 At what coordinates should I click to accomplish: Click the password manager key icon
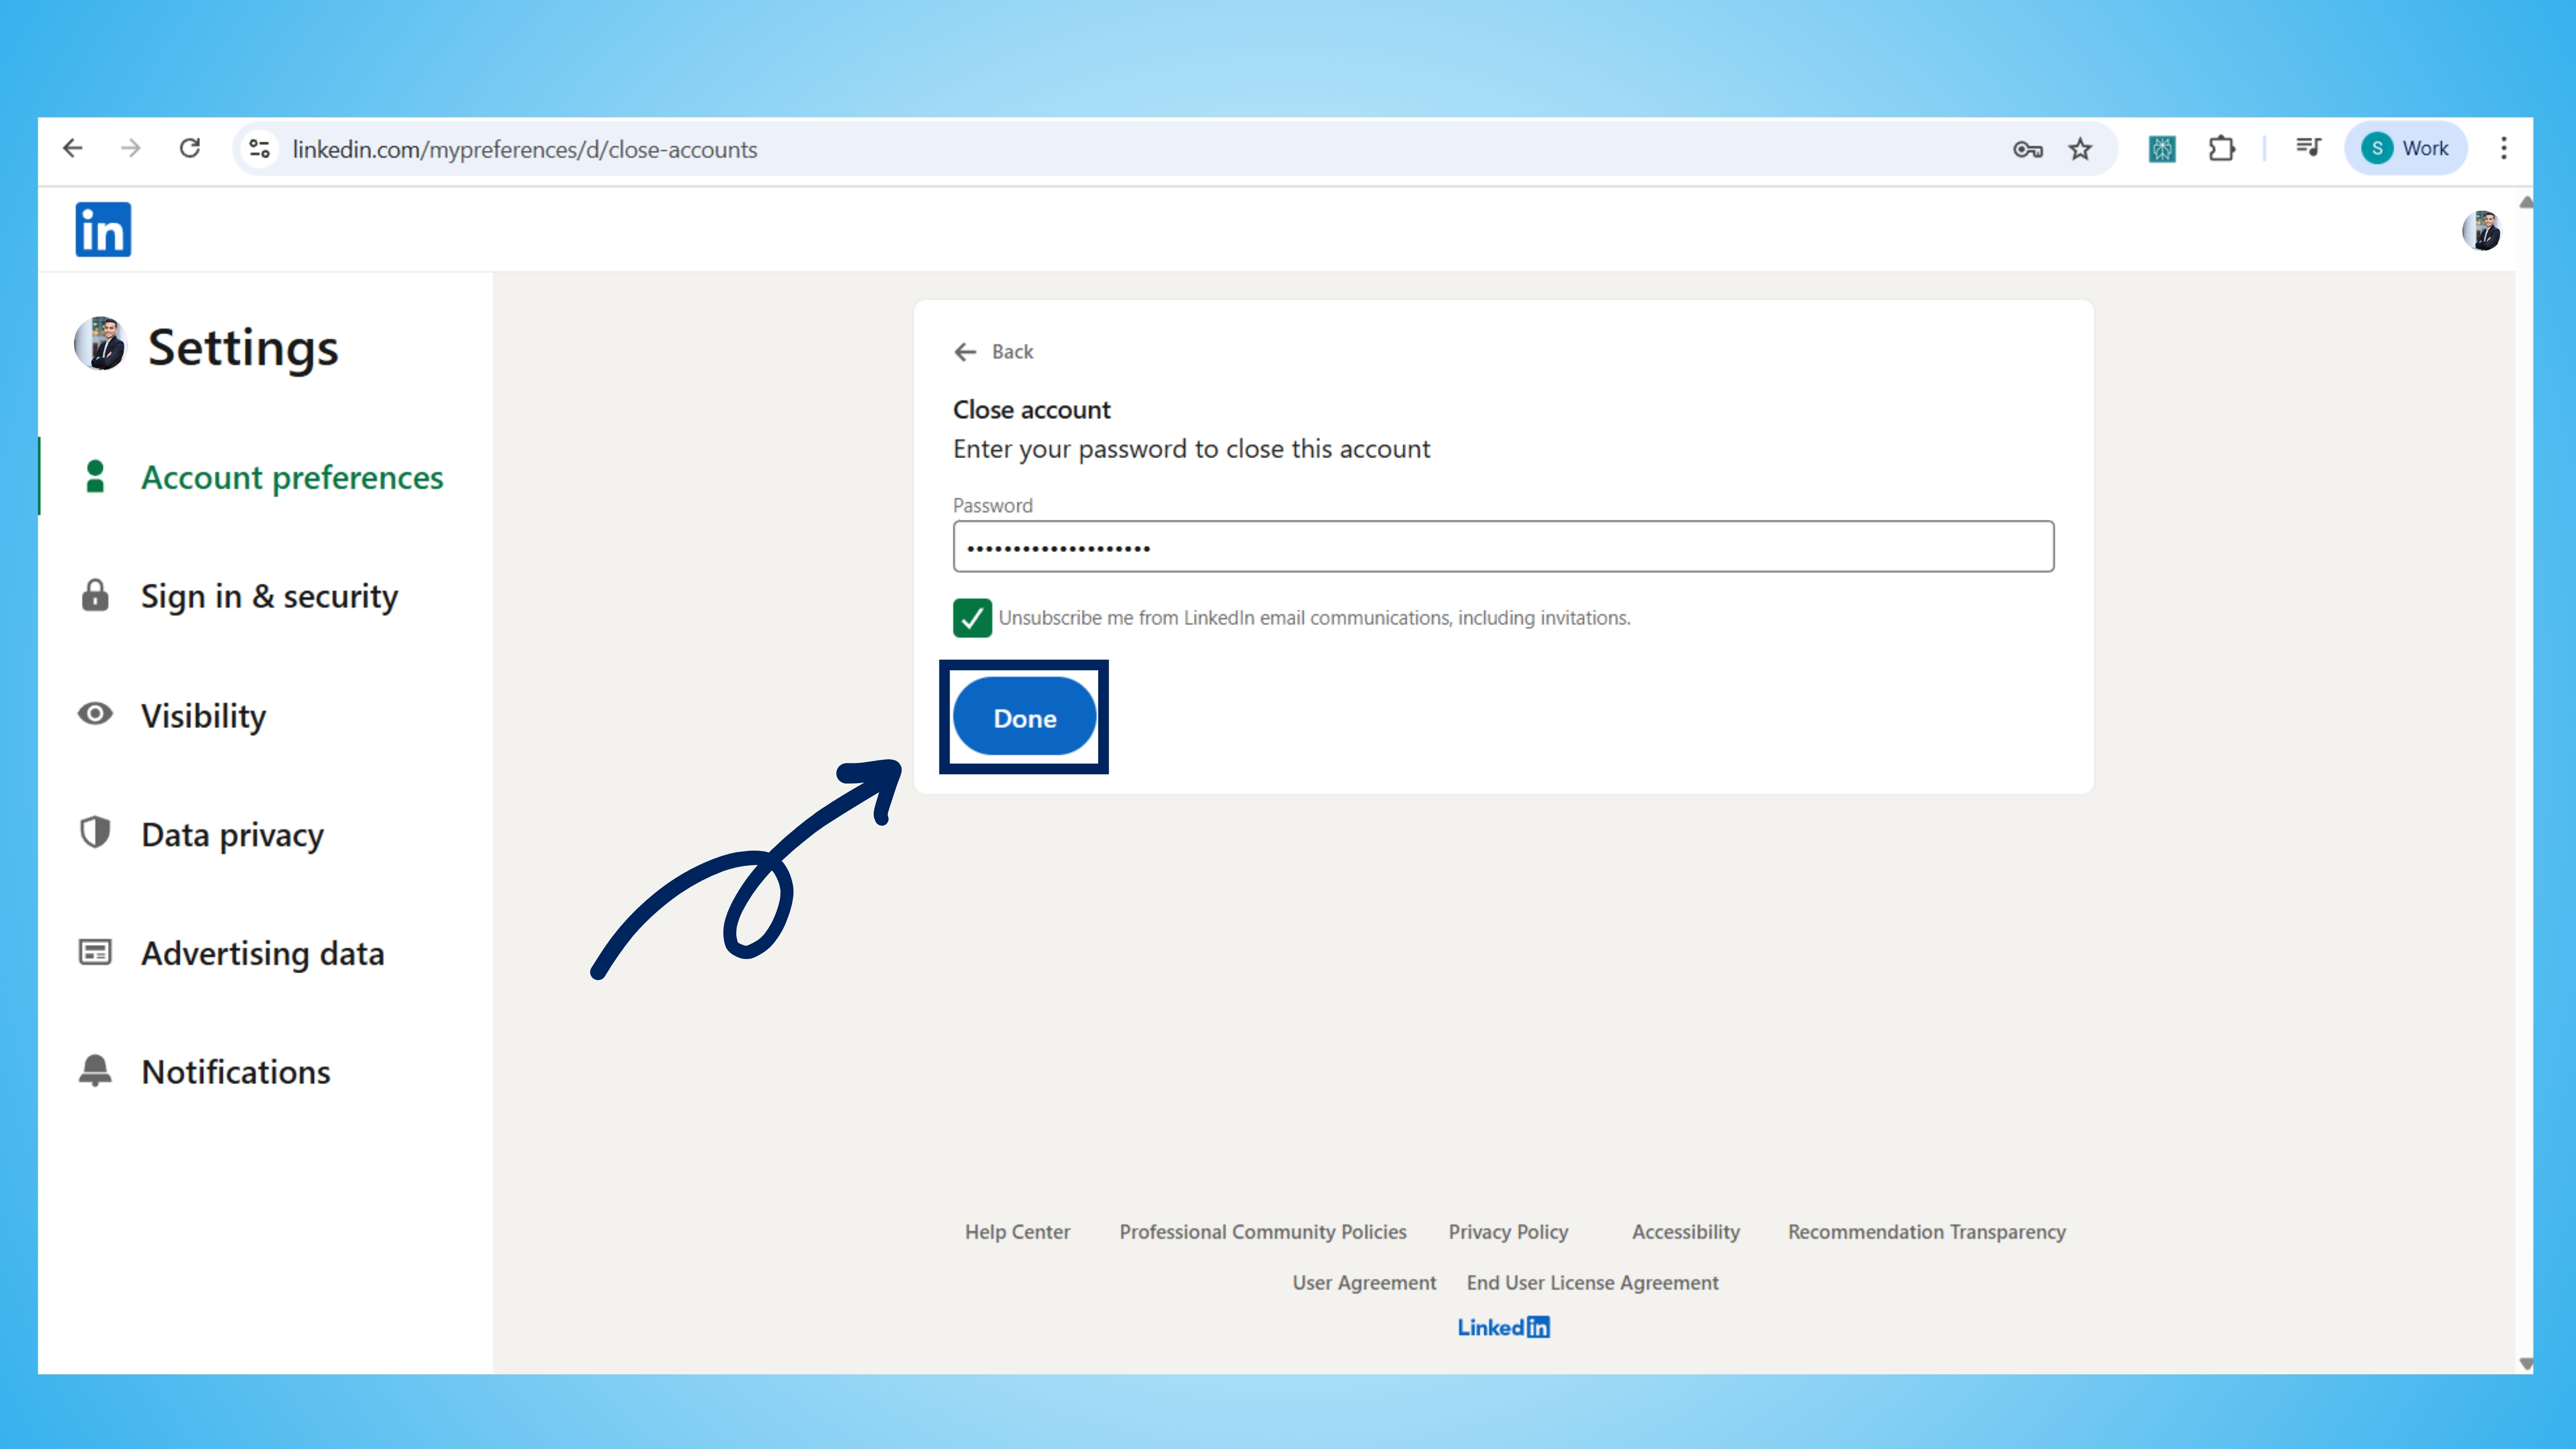point(2028,148)
